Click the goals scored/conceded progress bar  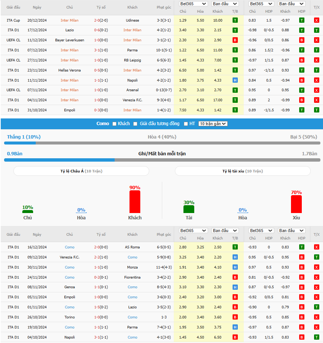(162, 160)
